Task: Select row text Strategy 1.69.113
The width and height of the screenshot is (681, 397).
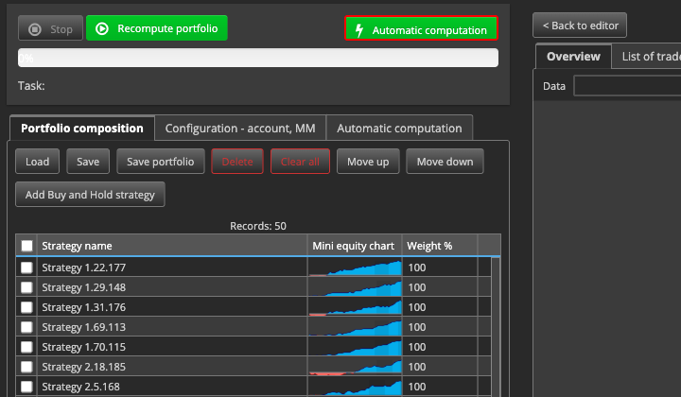Action: click(x=84, y=327)
